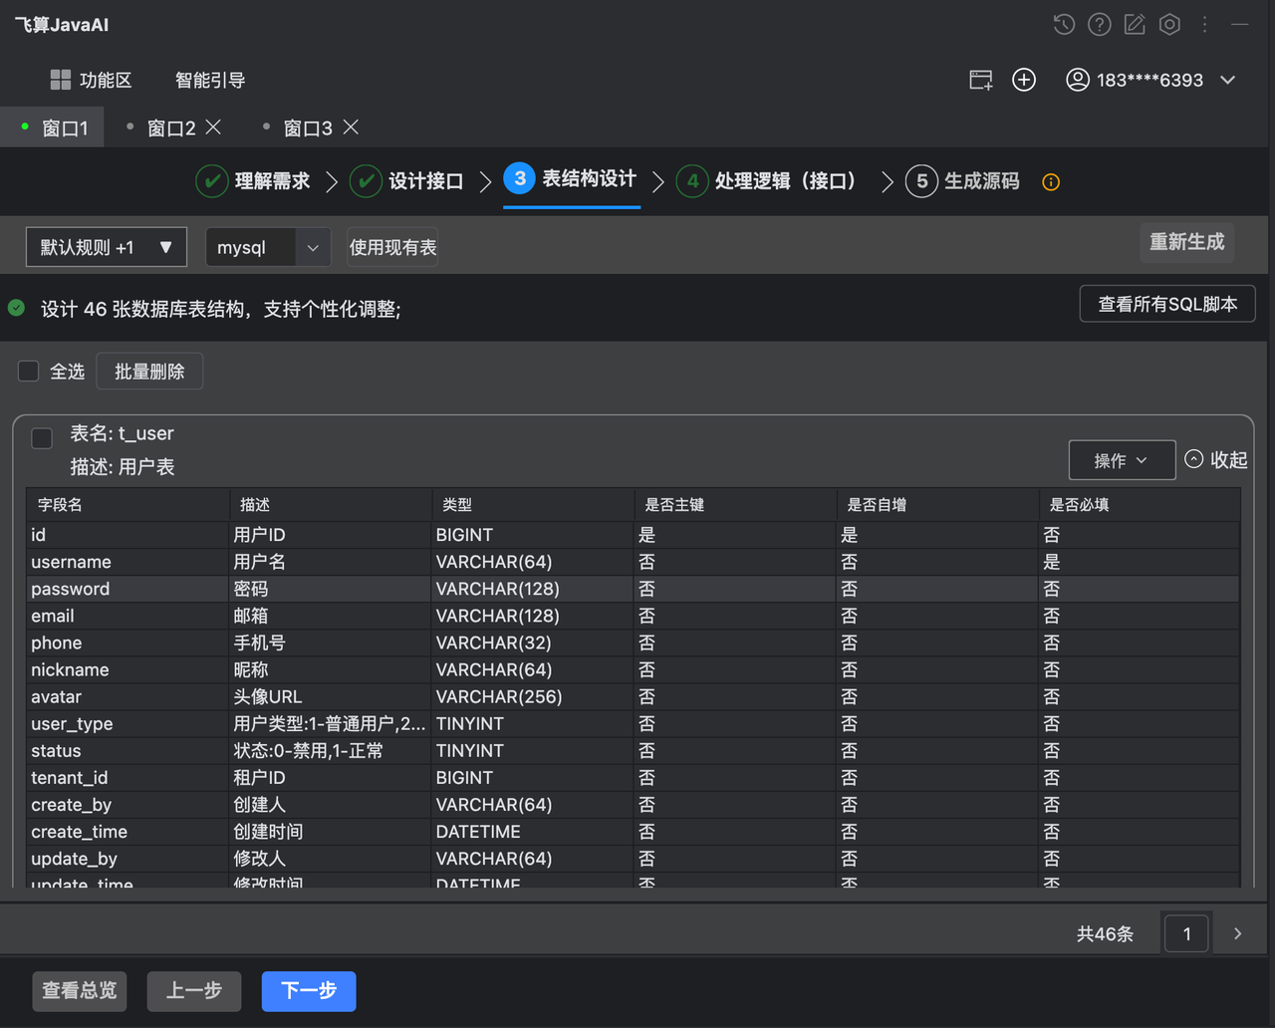Collapse the t_user table via 收起

pyautogui.click(x=1216, y=459)
